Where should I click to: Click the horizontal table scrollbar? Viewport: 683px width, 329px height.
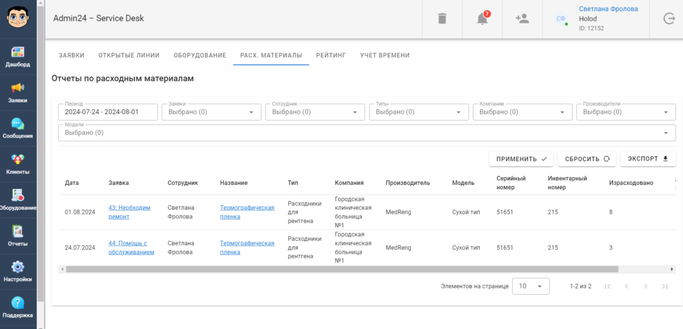(342, 269)
